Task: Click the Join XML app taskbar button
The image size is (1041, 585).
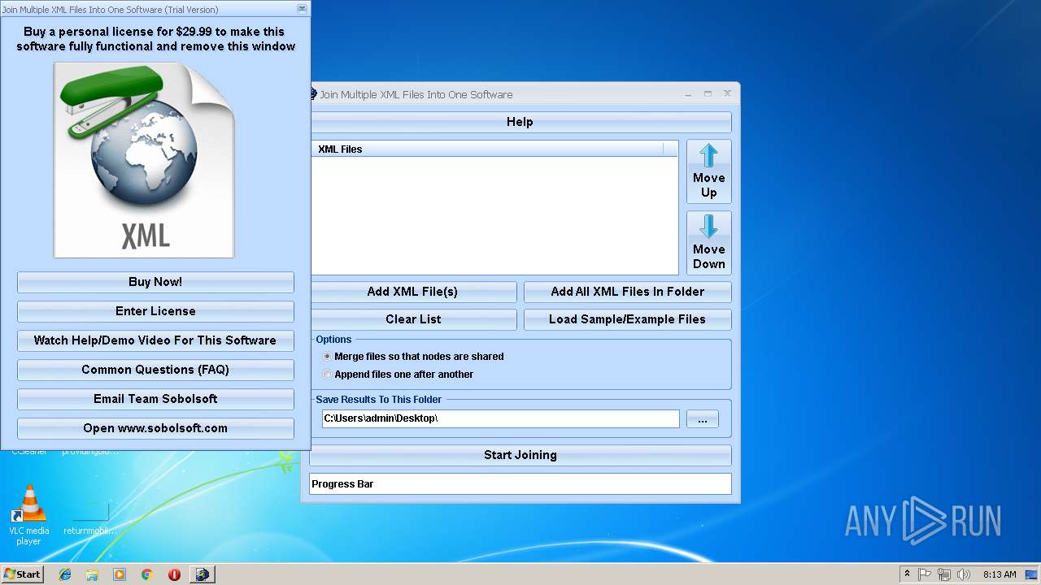Action: (202, 574)
